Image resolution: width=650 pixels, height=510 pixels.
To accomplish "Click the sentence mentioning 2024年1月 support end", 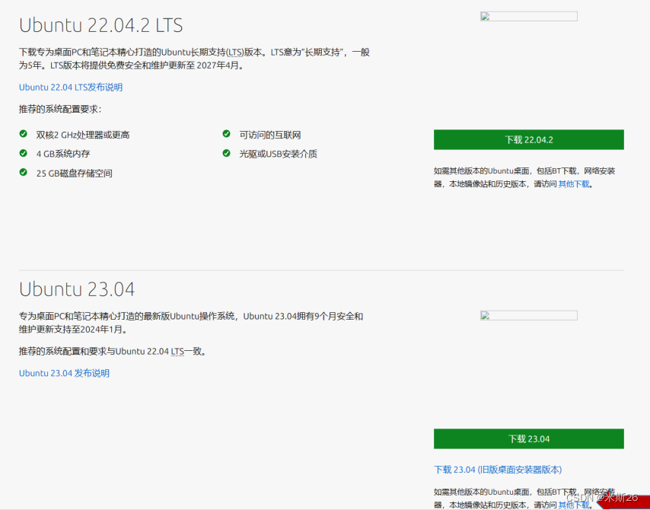I will click(191, 323).
